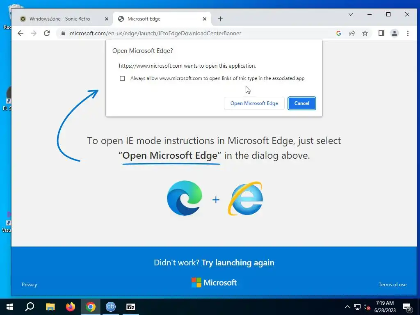Viewport: 420px width, 315px height.
Task: Click the Try launching again link
Action: coord(238,262)
